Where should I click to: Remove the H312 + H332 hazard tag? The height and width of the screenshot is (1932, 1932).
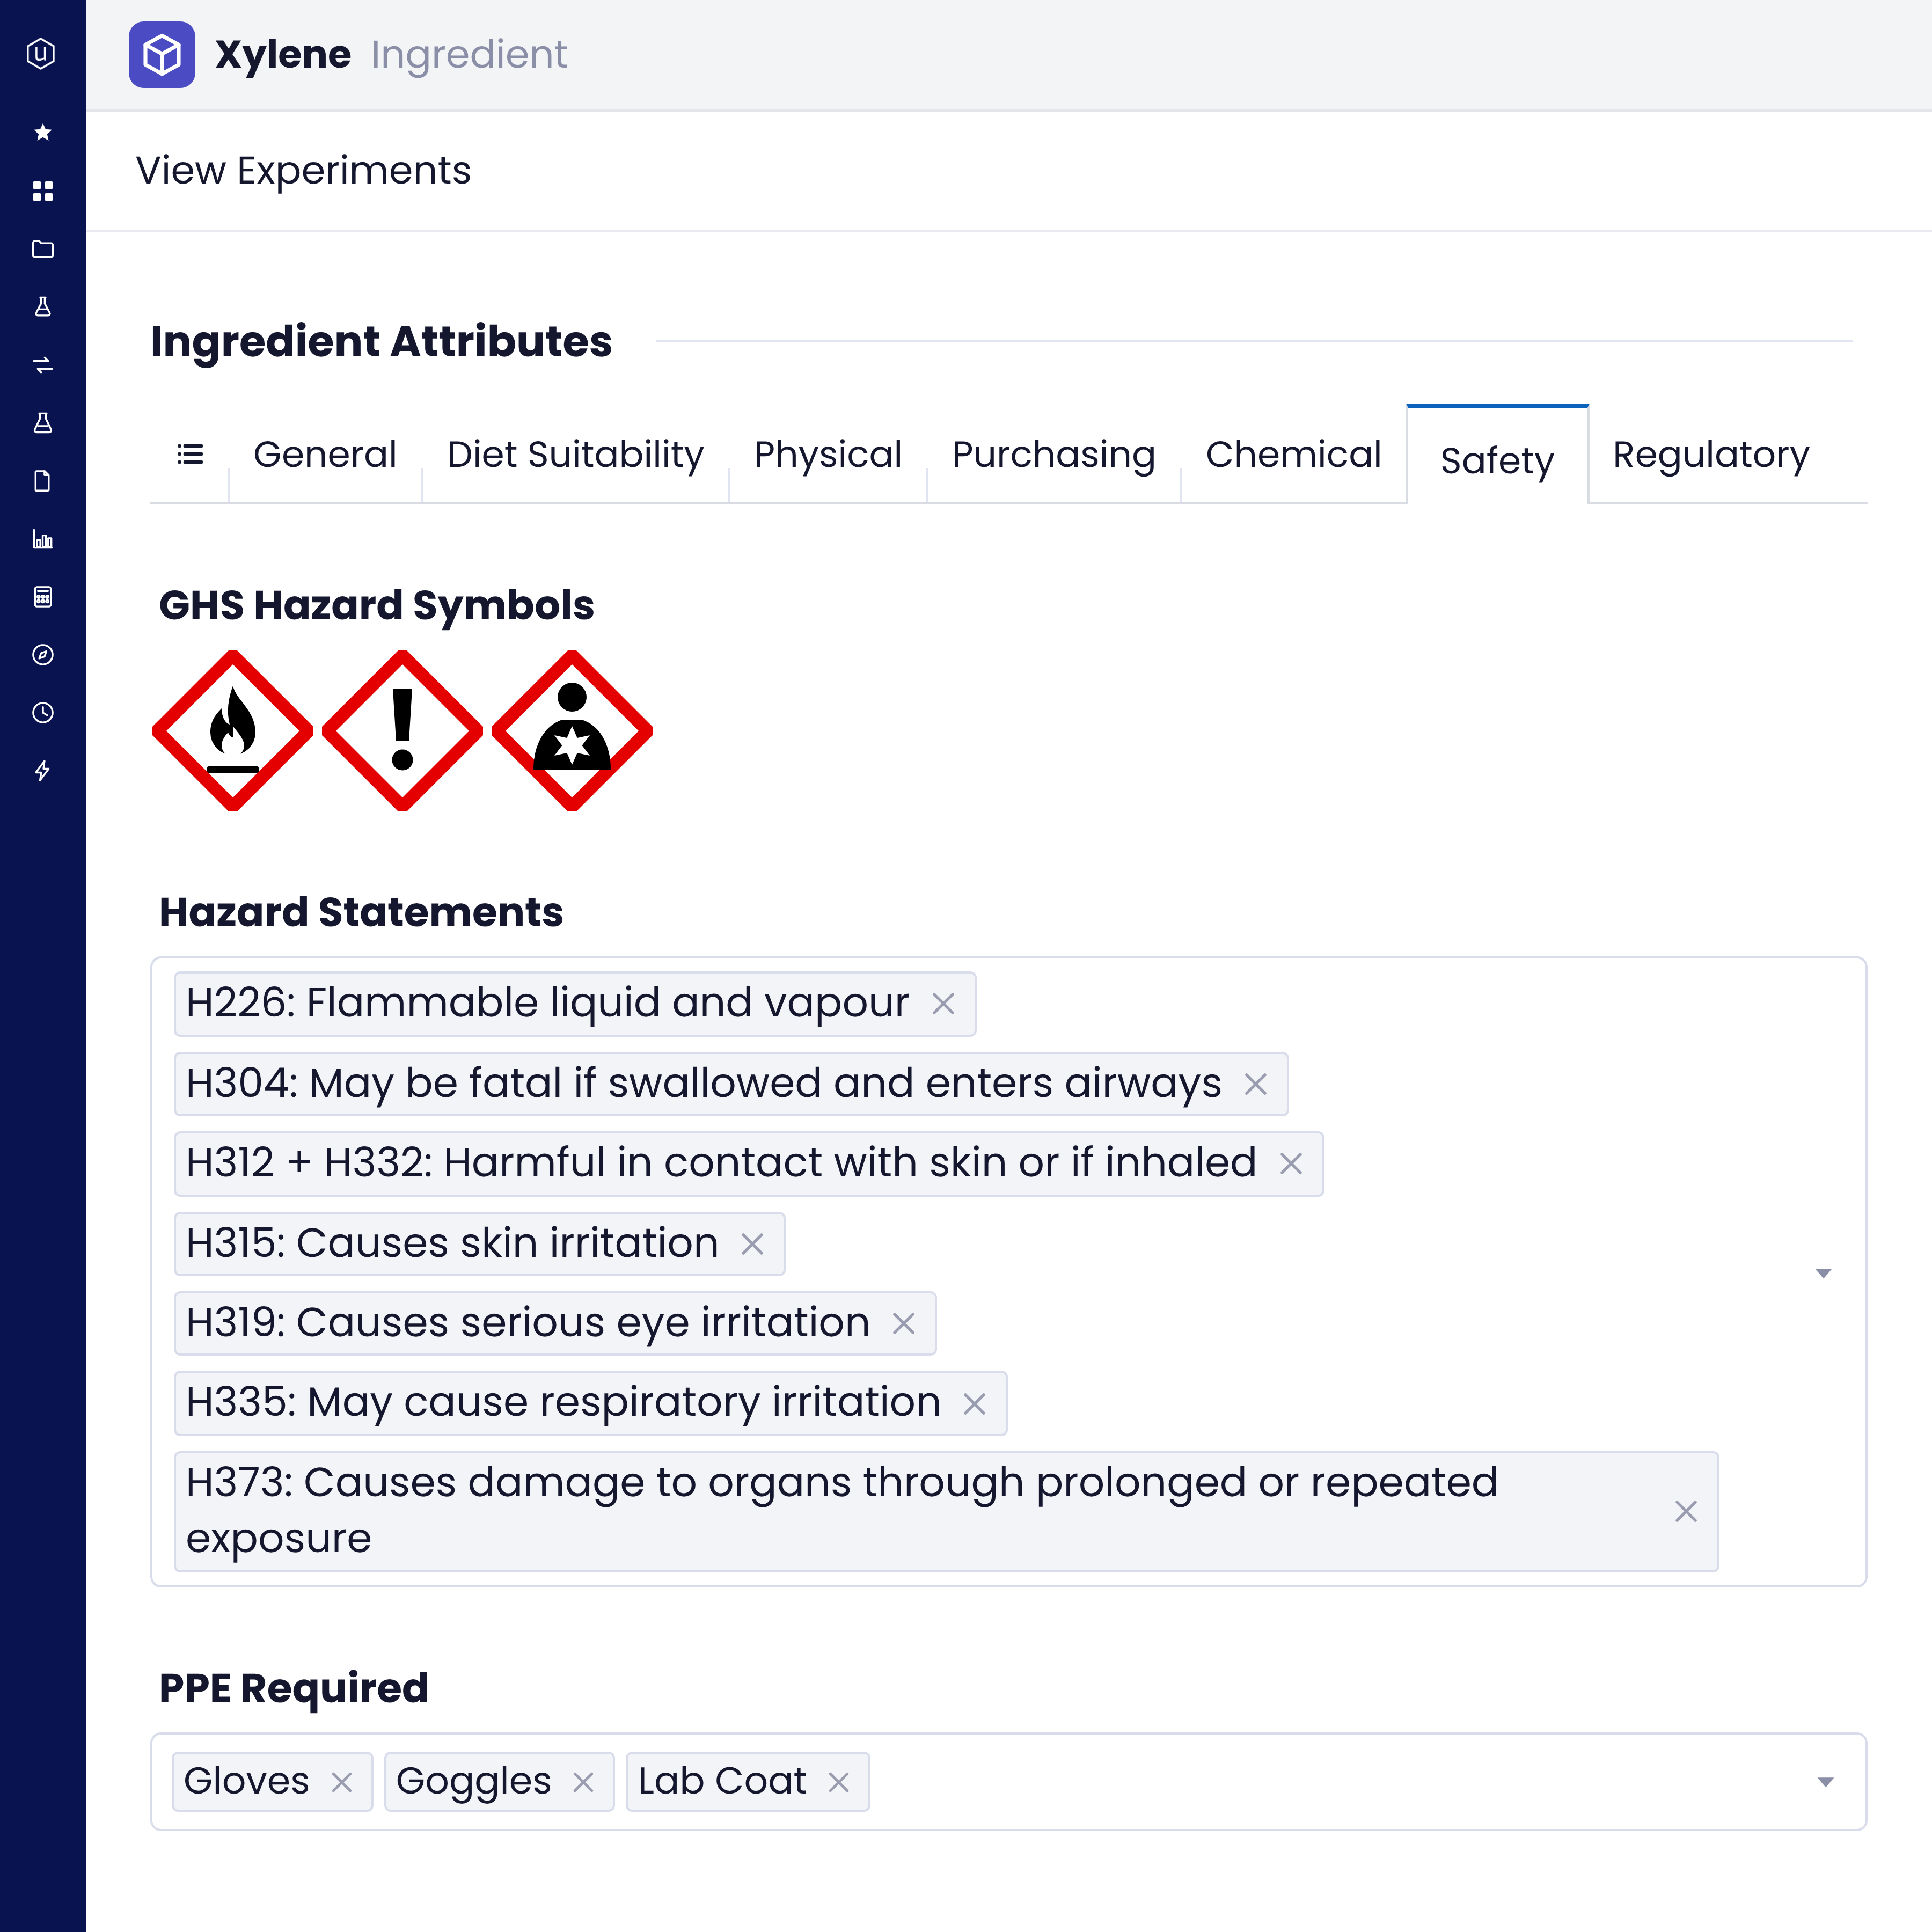1291,1164
